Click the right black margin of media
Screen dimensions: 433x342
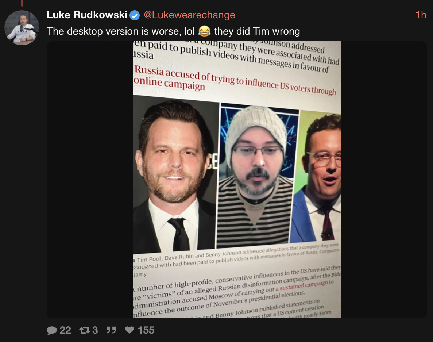coord(384,180)
